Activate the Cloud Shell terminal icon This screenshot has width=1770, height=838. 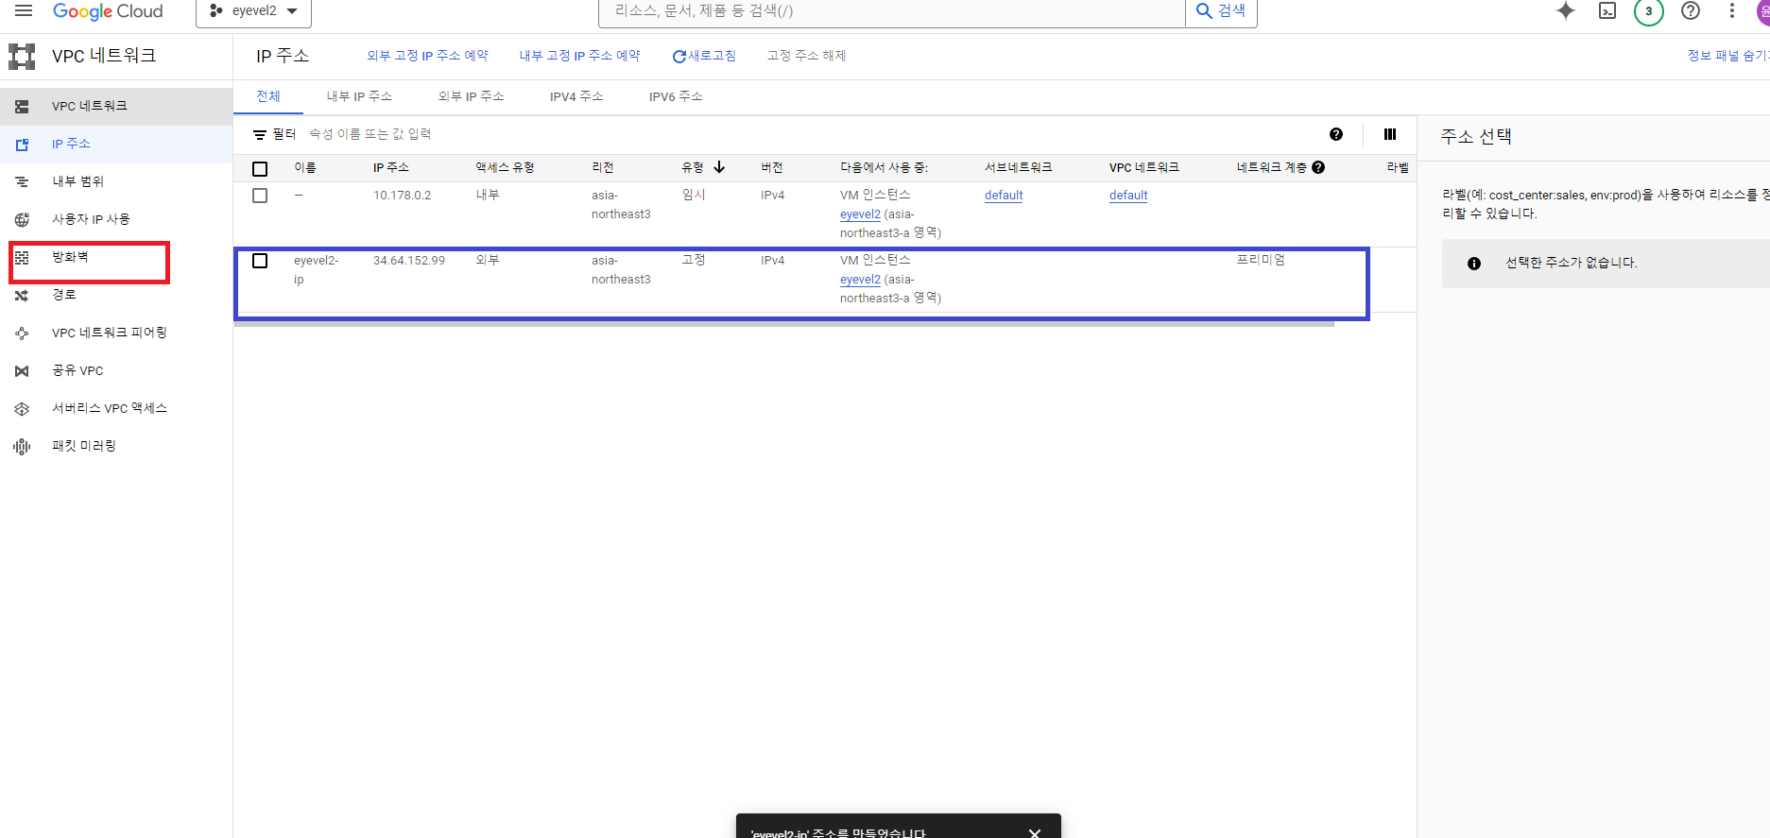[1607, 11]
